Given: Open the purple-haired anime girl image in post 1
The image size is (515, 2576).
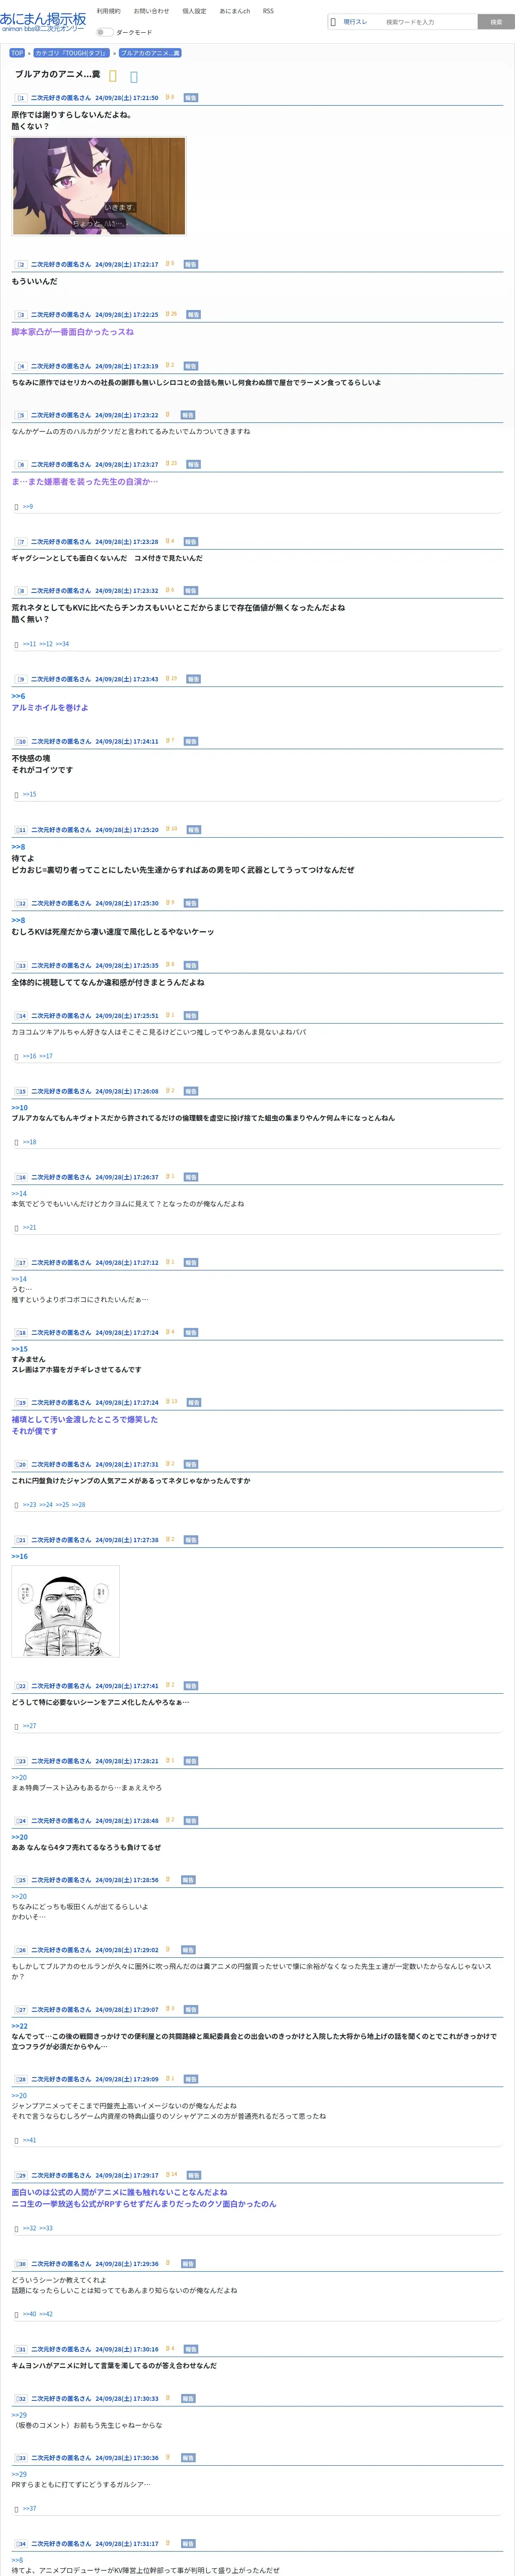Looking at the screenshot, I should point(99,186).
